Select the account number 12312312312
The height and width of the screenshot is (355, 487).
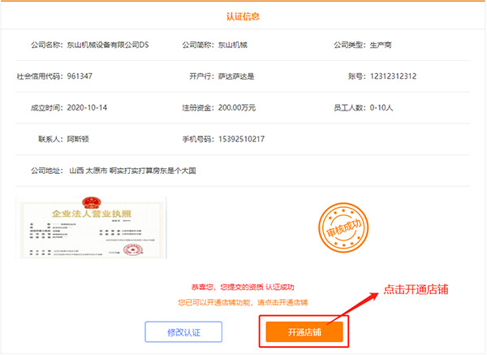pos(390,76)
